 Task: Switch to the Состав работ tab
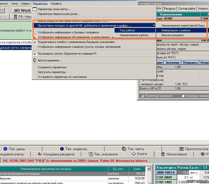(187, 9)
